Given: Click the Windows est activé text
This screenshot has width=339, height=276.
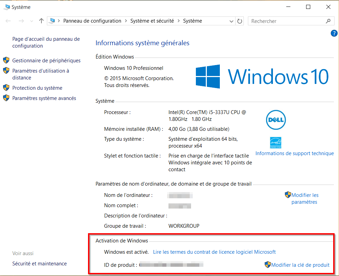Looking at the screenshot, I should tap(126, 252).
